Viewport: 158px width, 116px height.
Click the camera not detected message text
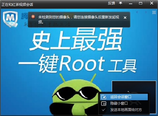tap(79, 19)
